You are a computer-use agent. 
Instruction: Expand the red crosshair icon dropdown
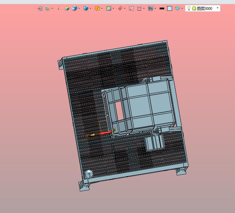(x=125, y=9)
